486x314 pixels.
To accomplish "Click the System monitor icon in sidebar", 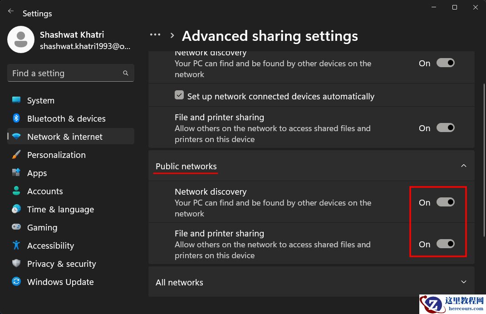I will pyautogui.click(x=16, y=100).
